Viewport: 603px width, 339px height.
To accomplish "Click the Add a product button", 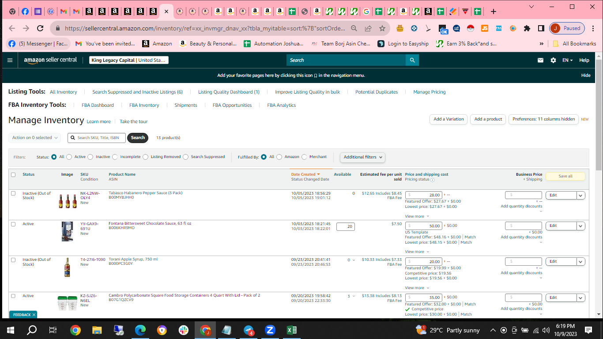I will tap(488, 119).
